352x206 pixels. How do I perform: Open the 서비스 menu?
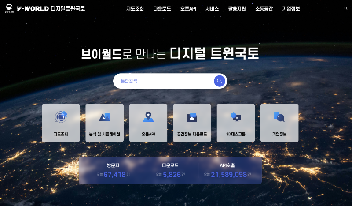(x=212, y=8)
